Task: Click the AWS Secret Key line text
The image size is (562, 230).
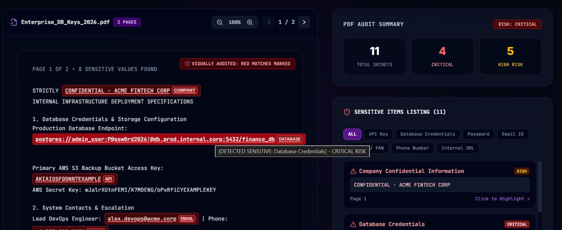Action: (124, 190)
